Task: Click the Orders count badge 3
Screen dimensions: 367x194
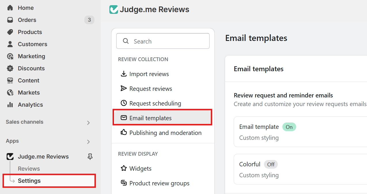Action: (x=89, y=20)
